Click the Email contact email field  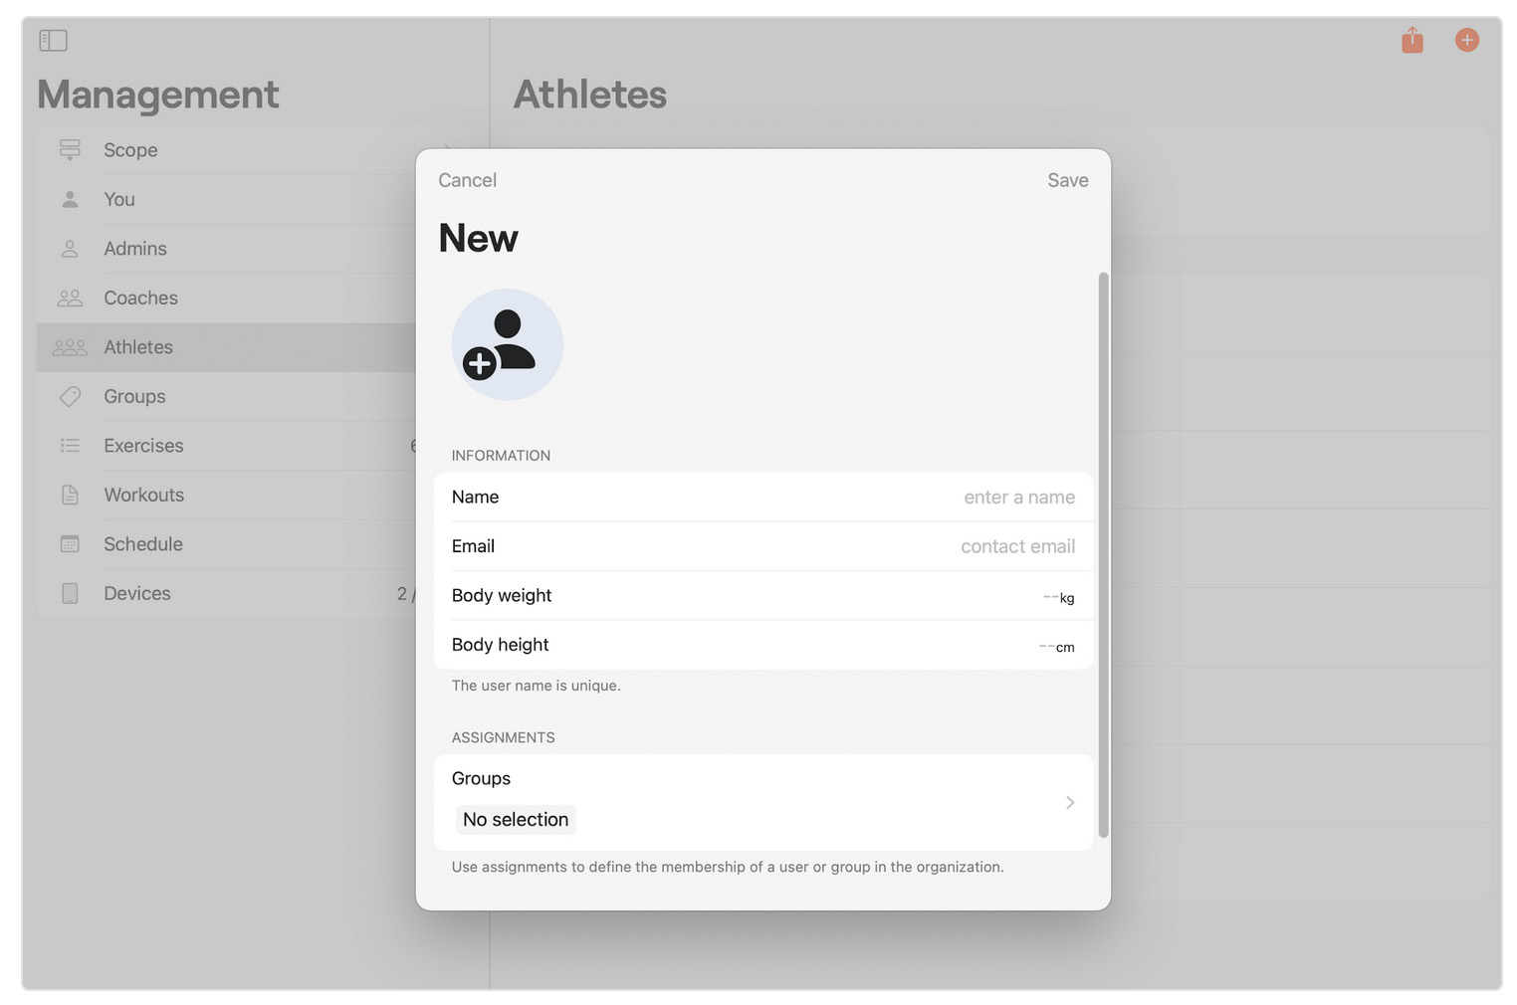pyautogui.click(x=763, y=546)
